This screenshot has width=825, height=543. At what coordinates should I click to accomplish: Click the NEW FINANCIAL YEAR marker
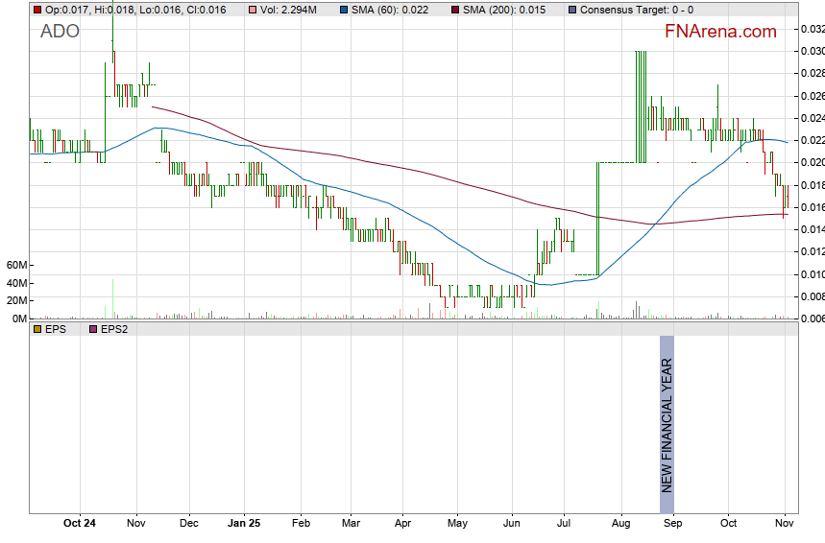tap(667, 414)
